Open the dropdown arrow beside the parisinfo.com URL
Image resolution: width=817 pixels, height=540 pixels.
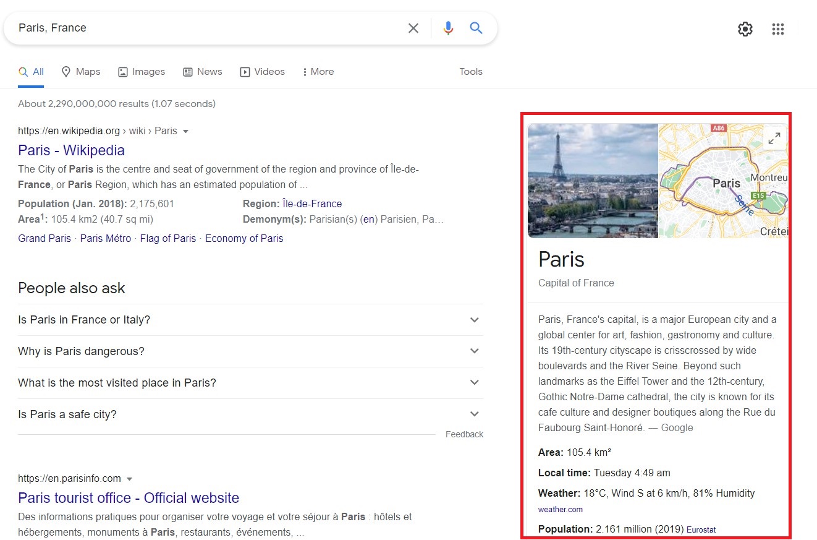click(x=129, y=479)
